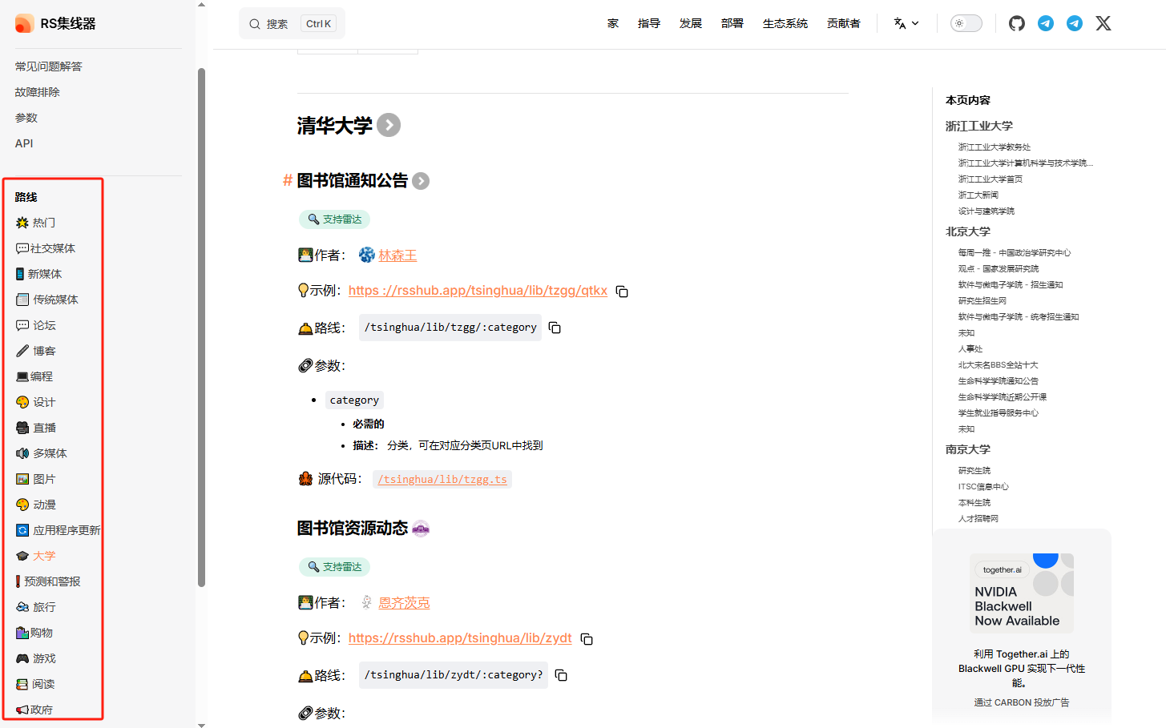Open the 生态系统 menu item
Viewport: 1166px width, 728px height.
785,23
